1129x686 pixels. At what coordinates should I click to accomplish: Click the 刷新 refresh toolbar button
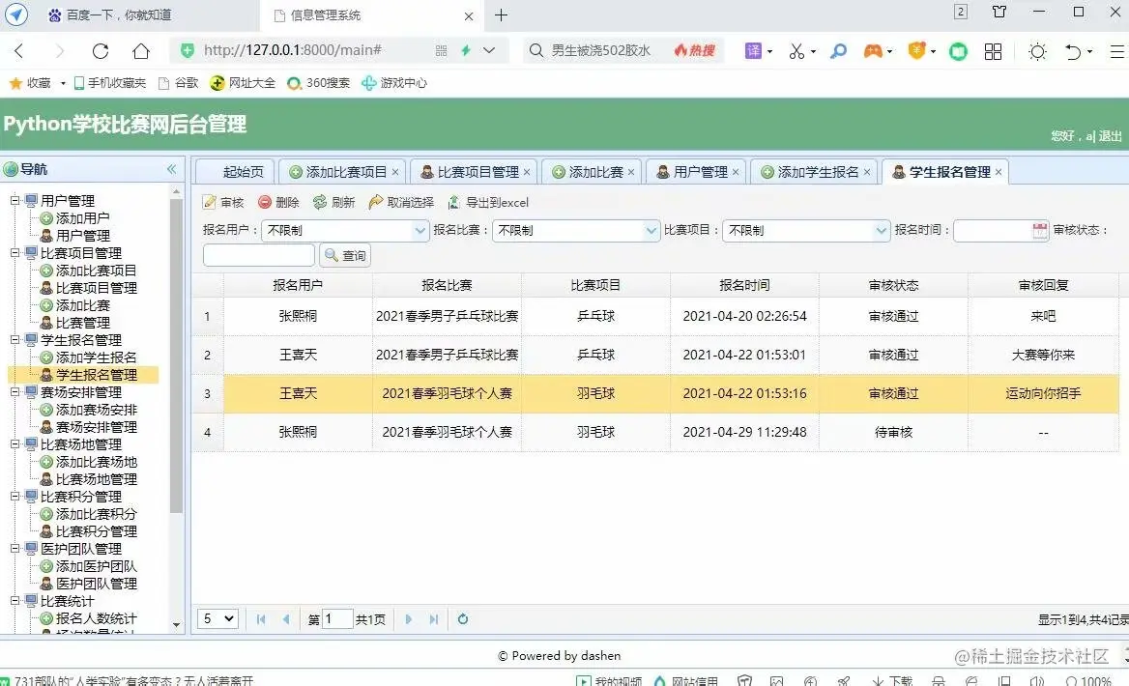click(x=334, y=202)
